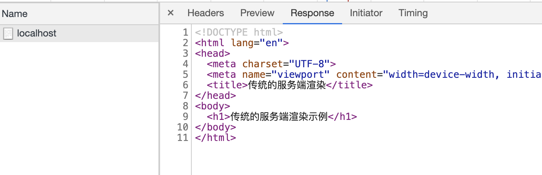This screenshot has height=175, width=542.
Task: Click the document icon beside localhost
Action: tap(8, 34)
